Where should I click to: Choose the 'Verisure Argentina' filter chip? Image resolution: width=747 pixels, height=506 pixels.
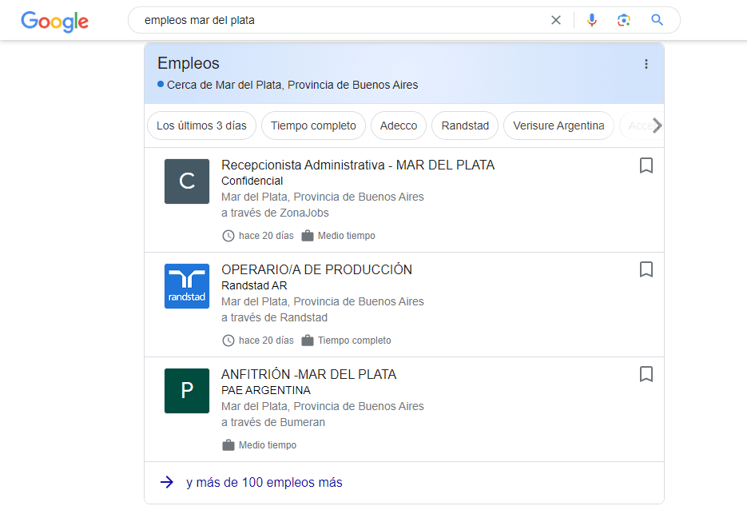pyautogui.click(x=558, y=126)
